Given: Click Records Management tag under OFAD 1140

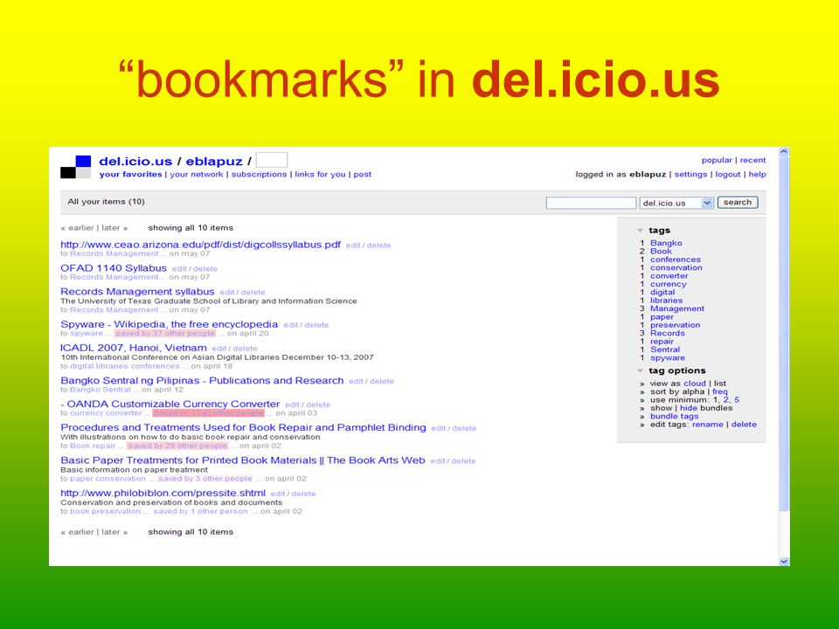Looking at the screenshot, I should point(114,277).
